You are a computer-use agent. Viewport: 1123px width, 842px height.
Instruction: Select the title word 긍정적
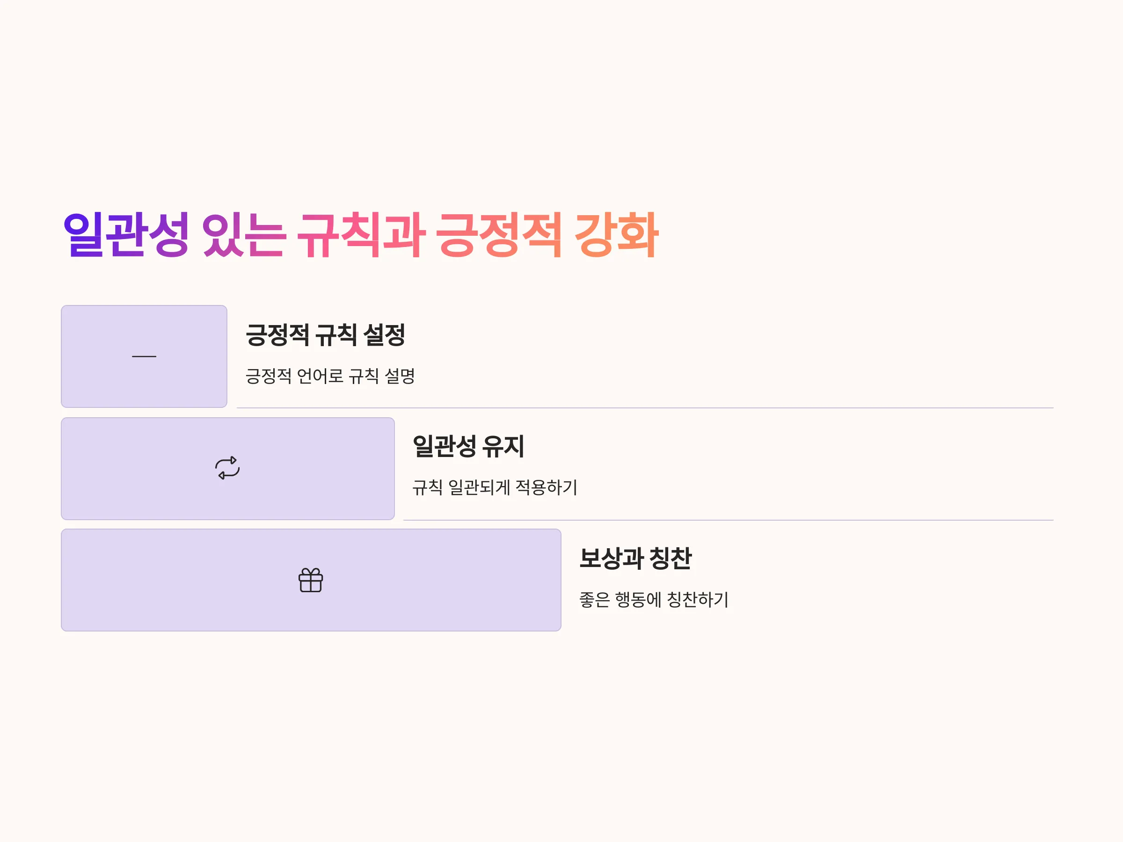click(x=498, y=234)
